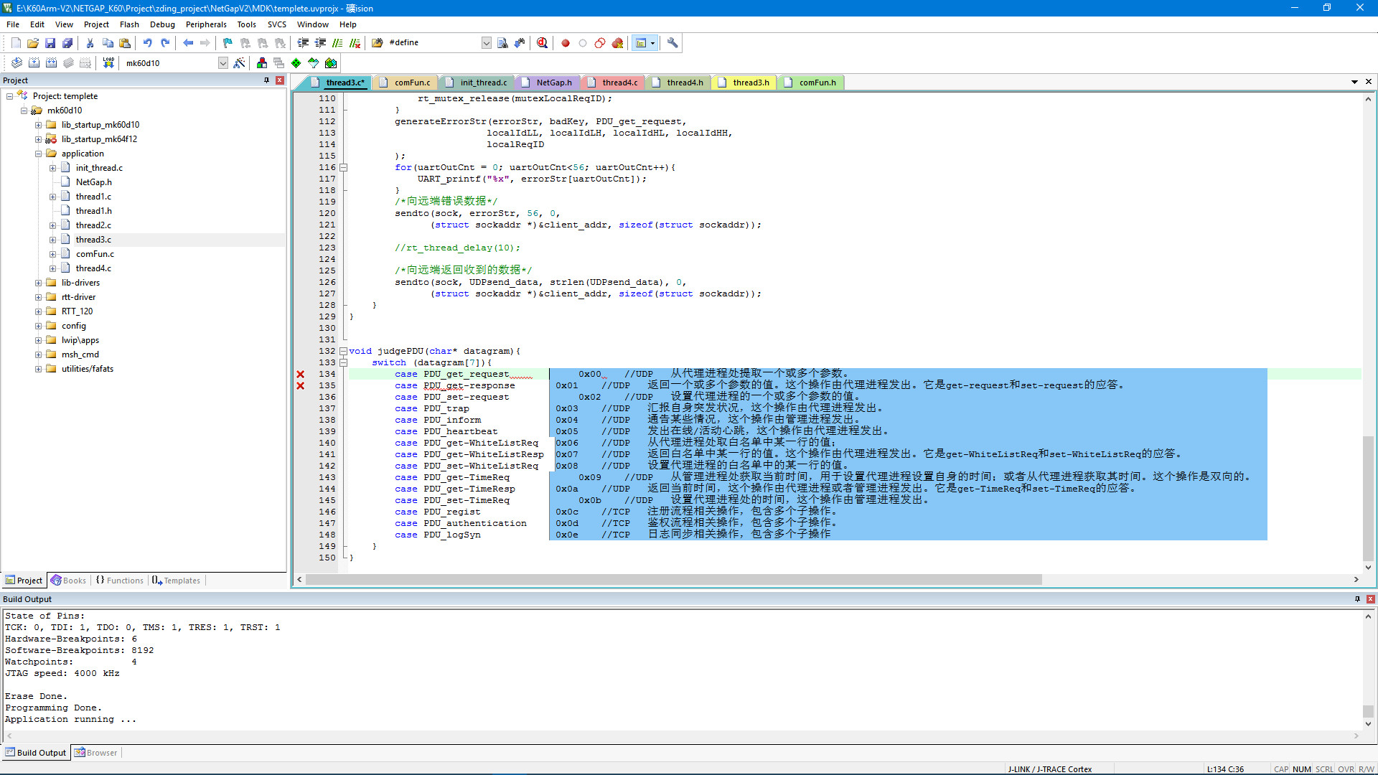Toggle auto-hide pin on Project panel
The width and height of the screenshot is (1378, 775).
[267, 80]
